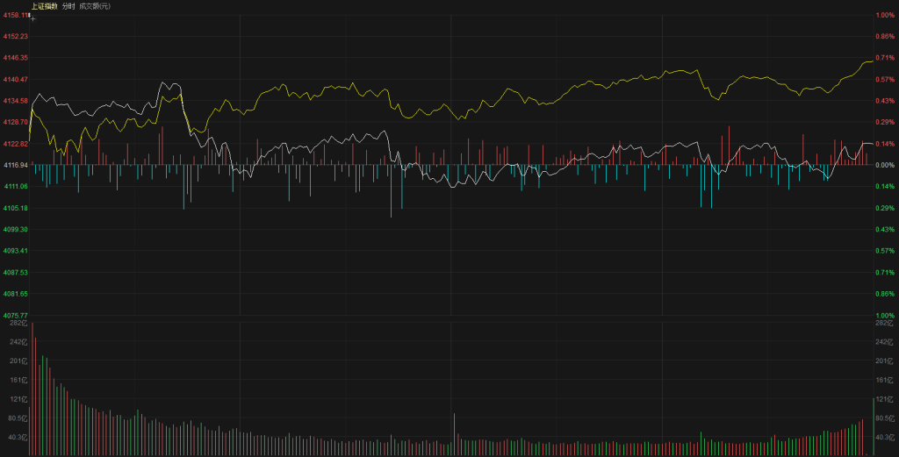Viewport: 899px width, 457px height.
Task: Click the 4158.11 top price label
Action: point(15,15)
